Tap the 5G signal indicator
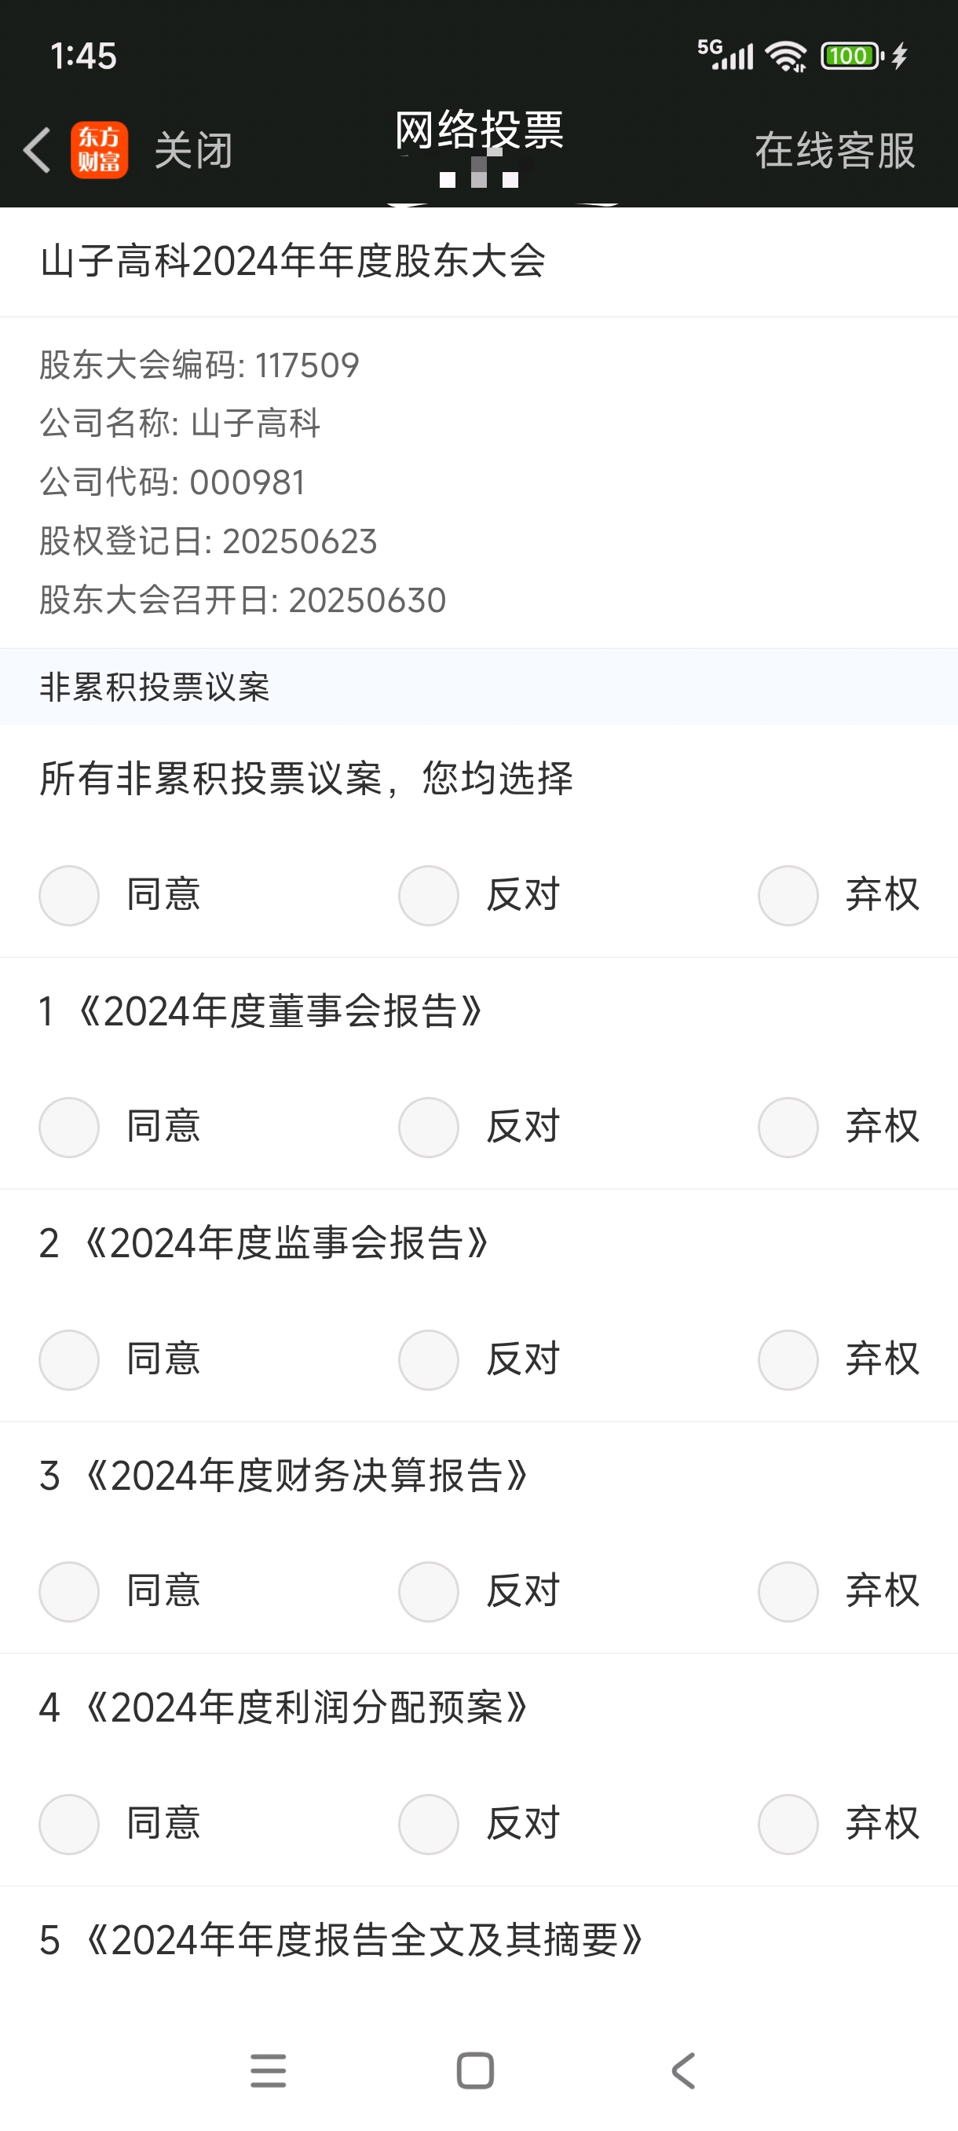958x2131 pixels. point(726,54)
